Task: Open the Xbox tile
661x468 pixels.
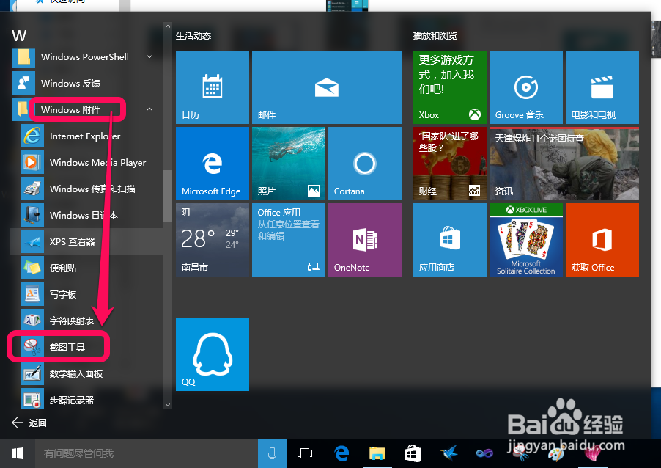Action: pyautogui.click(x=450, y=87)
